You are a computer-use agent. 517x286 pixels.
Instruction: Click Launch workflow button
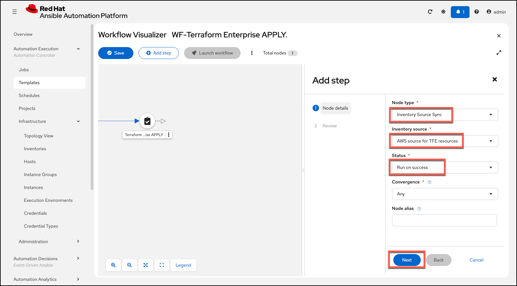click(212, 53)
